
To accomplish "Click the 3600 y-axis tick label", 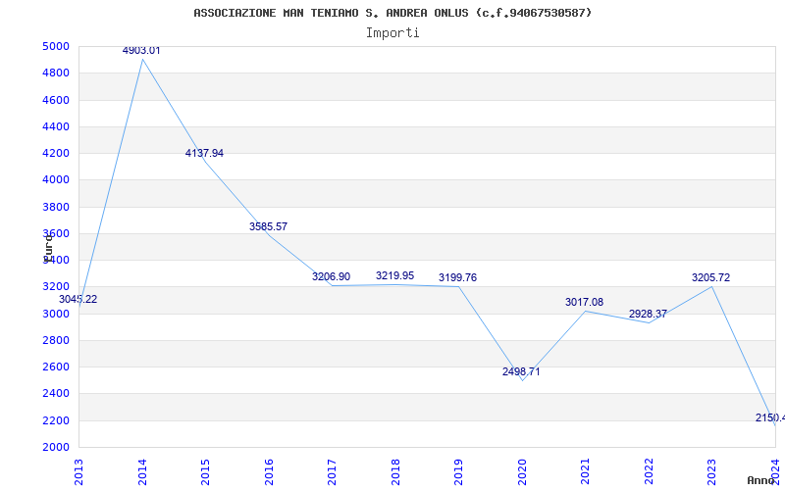I will (x=56, y=233).
